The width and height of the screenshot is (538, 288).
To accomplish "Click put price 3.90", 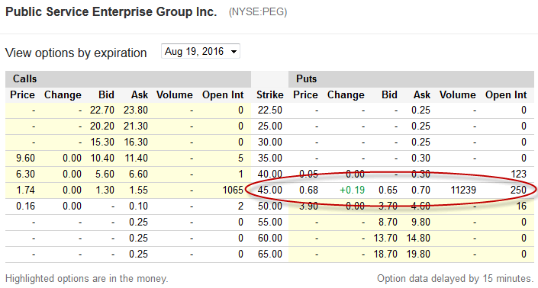I will (x=308, y=206).
